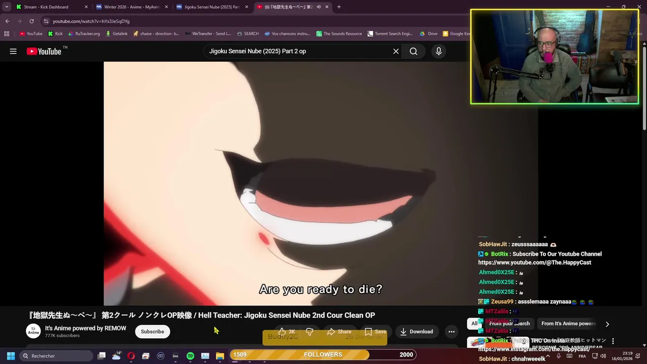Run search with the magnifier button
Screen dimensions: 647x364
pos(413,51)
